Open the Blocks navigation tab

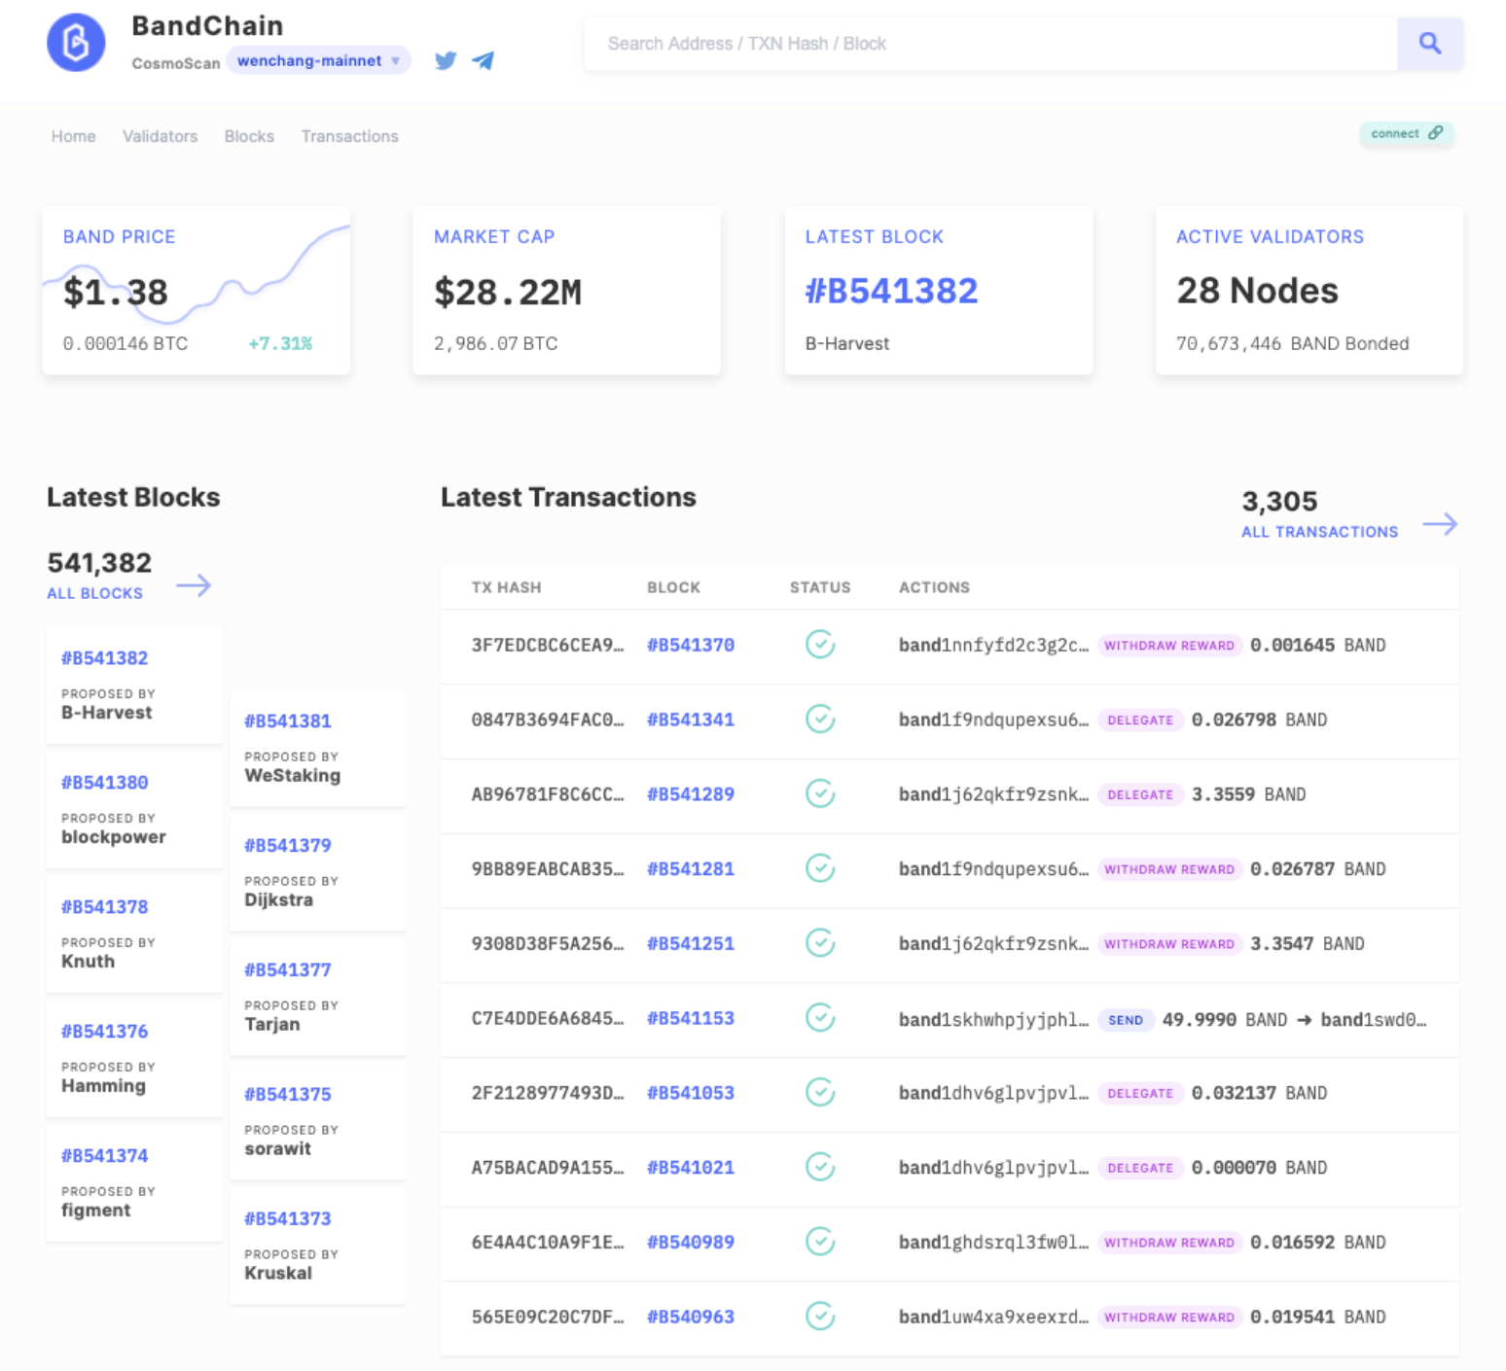[x=249, y=136]
